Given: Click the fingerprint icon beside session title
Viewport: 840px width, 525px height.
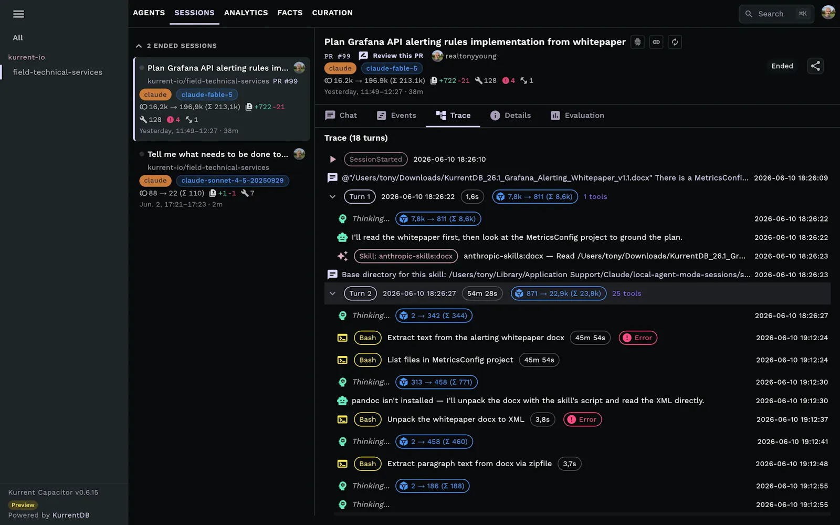Looking at the screenshot, I should click(x=637, y=42).
